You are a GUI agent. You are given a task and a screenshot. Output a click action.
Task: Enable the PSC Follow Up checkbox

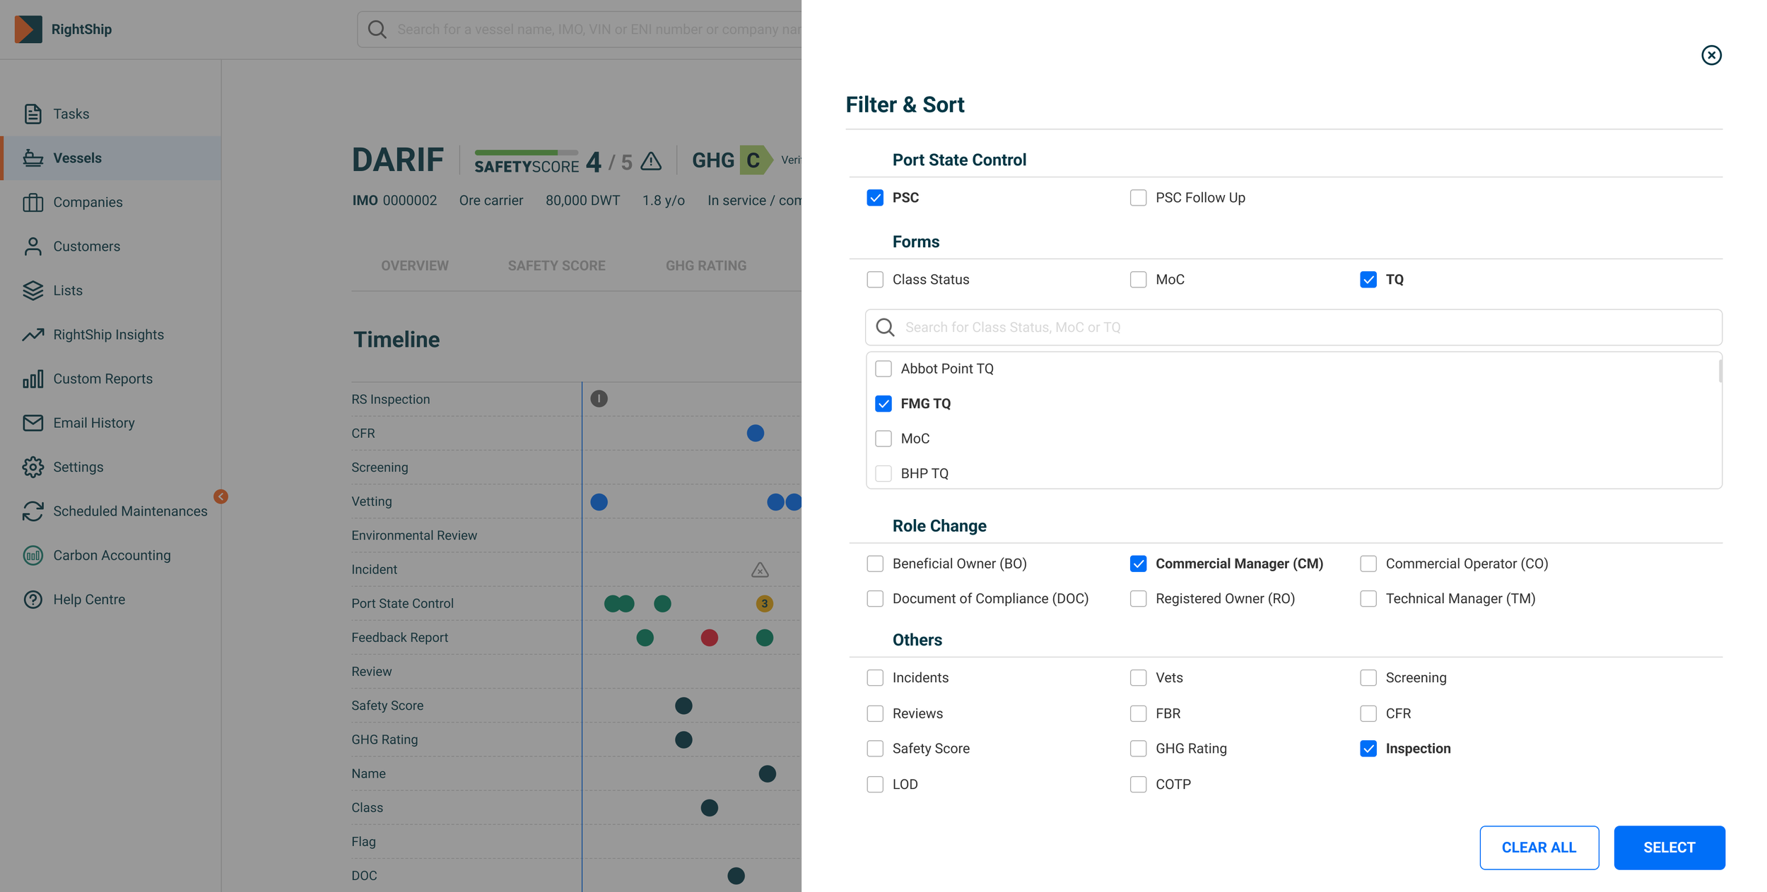pyautogui.click(x=1138, y=198)
